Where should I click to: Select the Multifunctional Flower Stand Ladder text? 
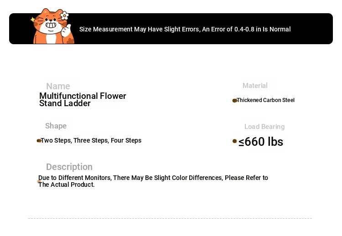pyautogui.click(x=83, y=100)
